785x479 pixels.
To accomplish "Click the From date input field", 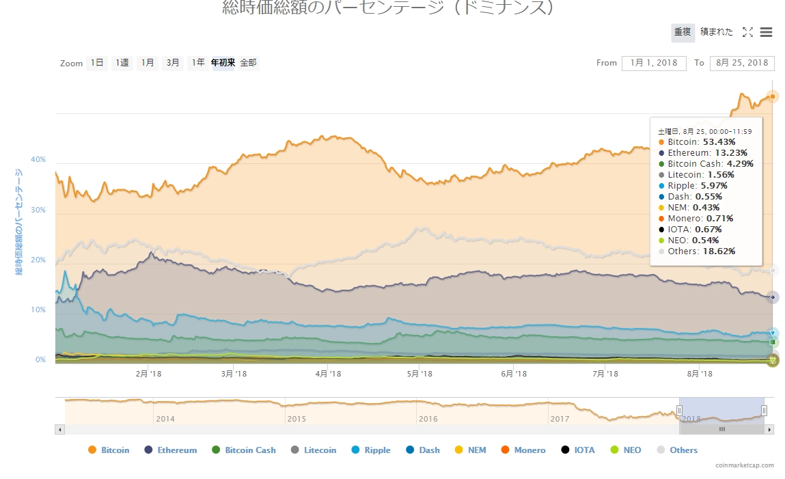I will point(653,63).
